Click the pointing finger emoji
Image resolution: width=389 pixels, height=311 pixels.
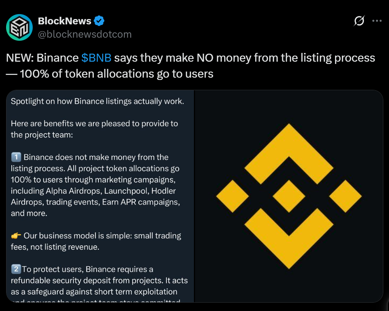click(16, 236)
